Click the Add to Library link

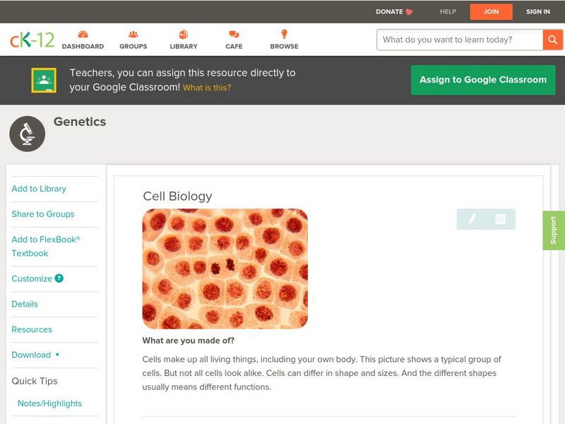tap(39, 189)
